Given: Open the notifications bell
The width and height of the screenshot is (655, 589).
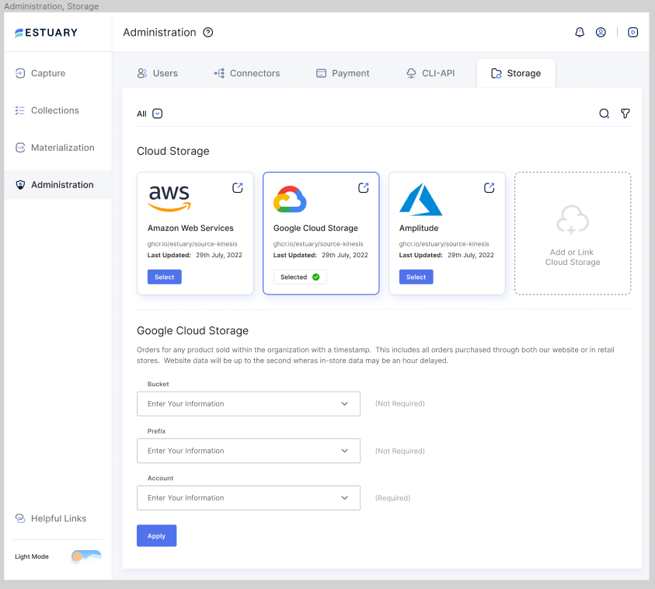Looking at the screenshot, I should click(580, 32).
